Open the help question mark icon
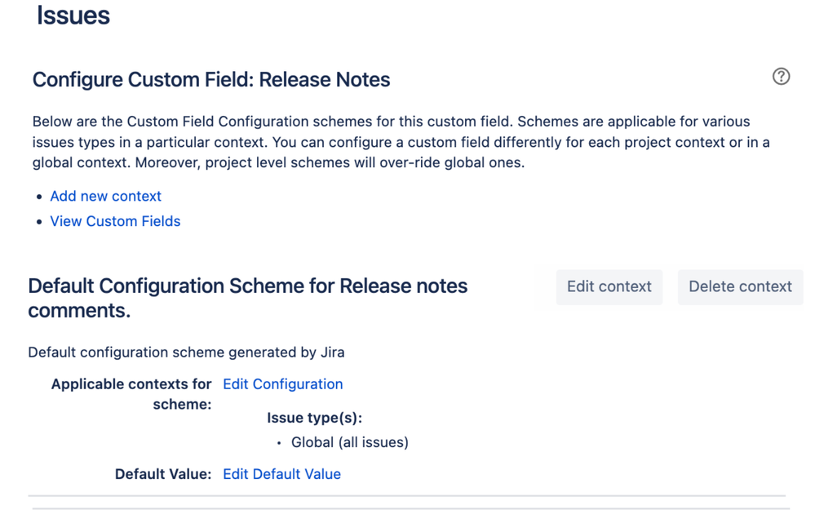 coord(781,77)
